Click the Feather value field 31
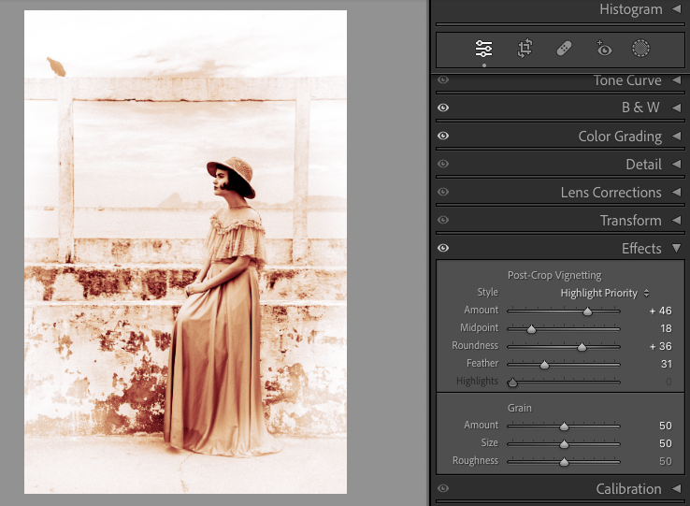 pyautogui.click(x=665, y=364)
